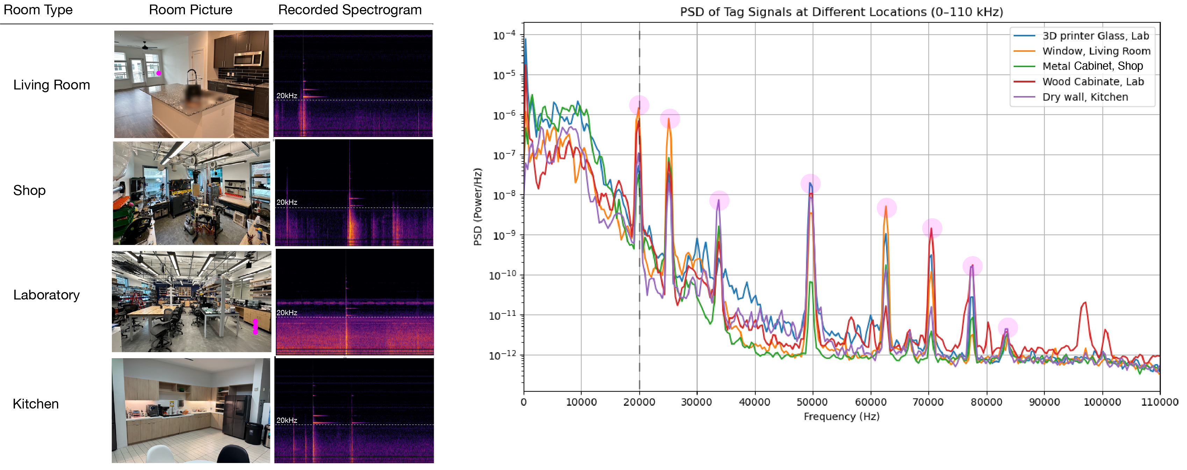
Task: Click the magenta dot in Living Room photo
Action: (x=159, y=73)
